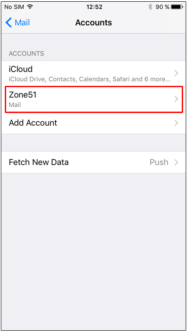Image resolution: width=187 pixels, height=332 pixels.
Task: Tap the 90 % battery percentage text
Action: [x=162, y=7]
